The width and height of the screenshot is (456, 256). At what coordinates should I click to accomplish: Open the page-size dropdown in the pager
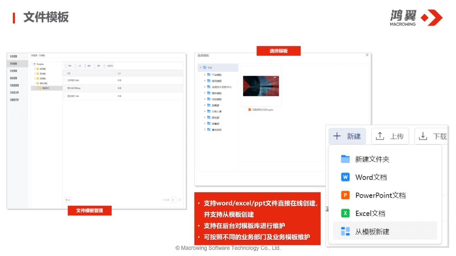coord(68,200)
